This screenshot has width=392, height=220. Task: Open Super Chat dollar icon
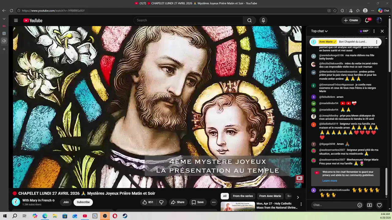(x=370, y=205)
